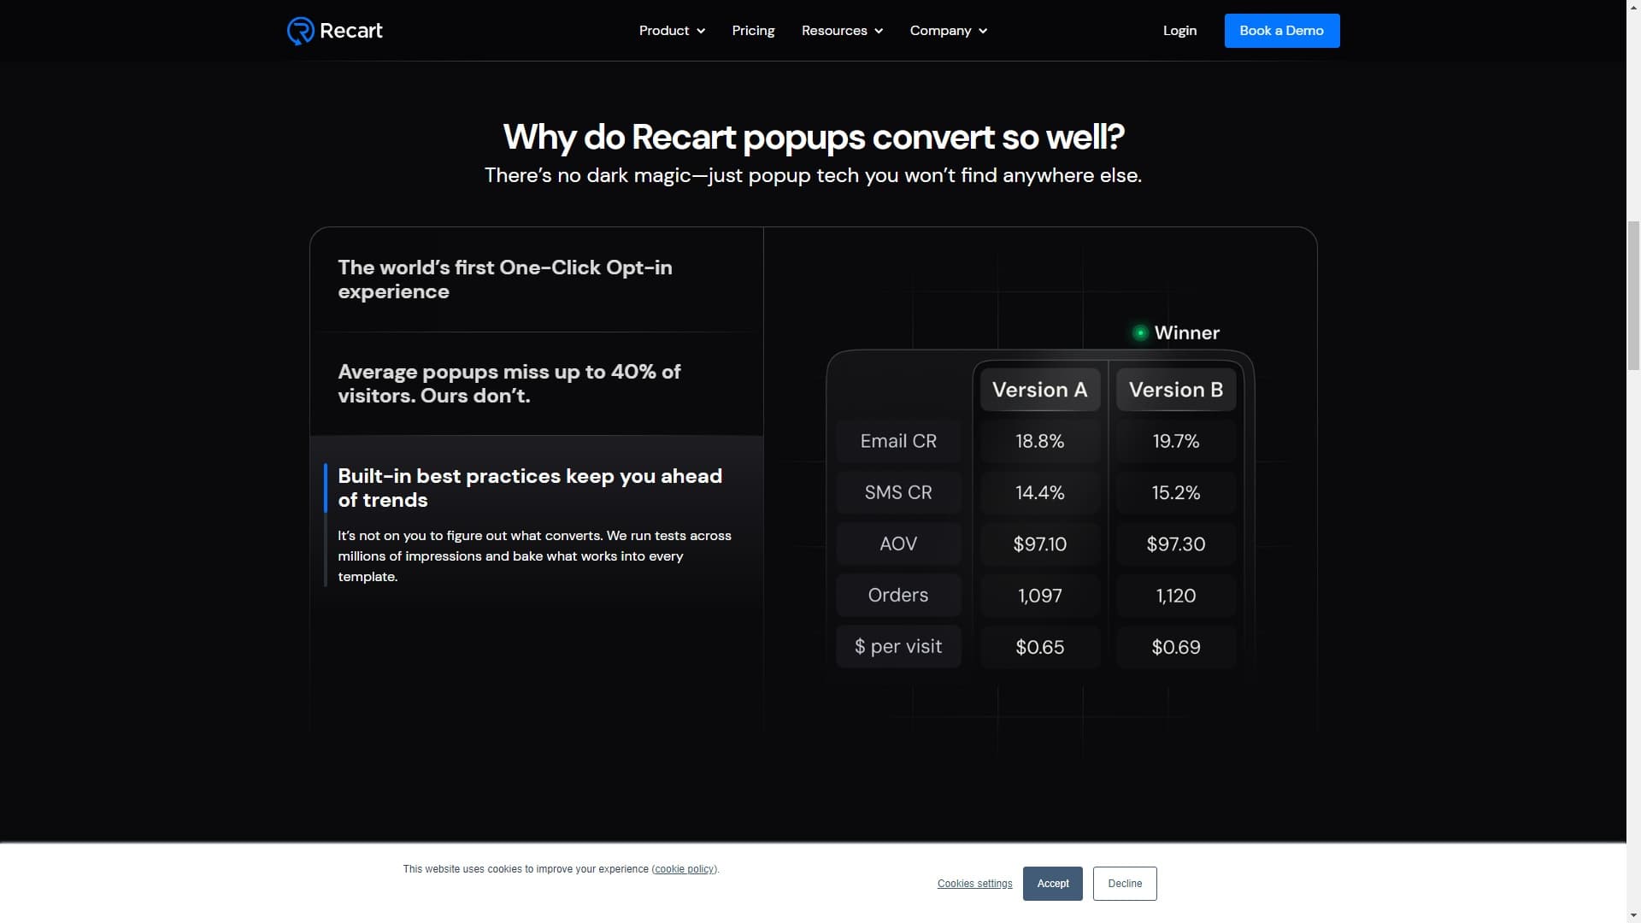The width and height of the screenshot is (1641, 923).
Task: Click the page vertical scrollbar thumb
Action: [1633, 295]
